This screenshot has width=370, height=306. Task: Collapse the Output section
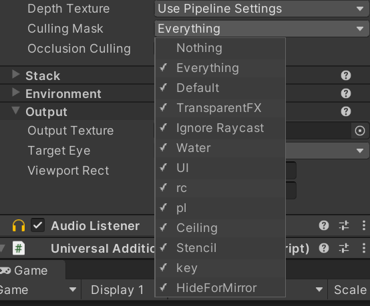coord(16,110)
